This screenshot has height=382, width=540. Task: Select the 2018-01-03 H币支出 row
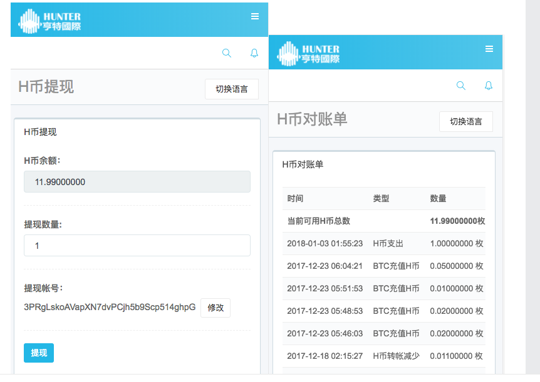click(383, 244)
